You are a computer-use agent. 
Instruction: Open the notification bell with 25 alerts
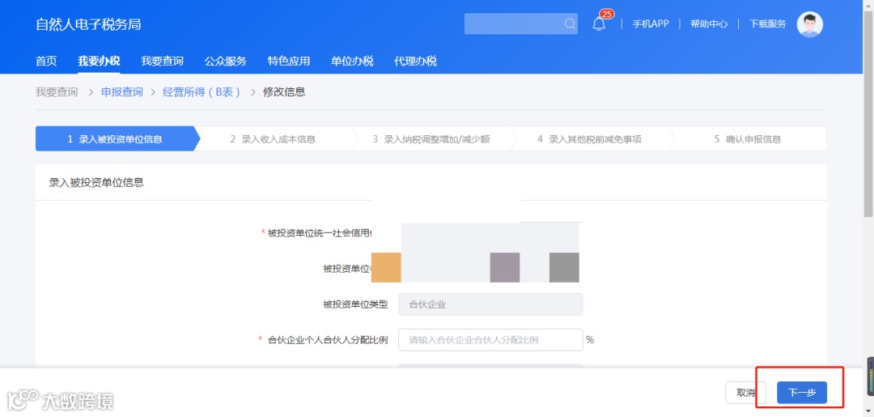(600, 23)
